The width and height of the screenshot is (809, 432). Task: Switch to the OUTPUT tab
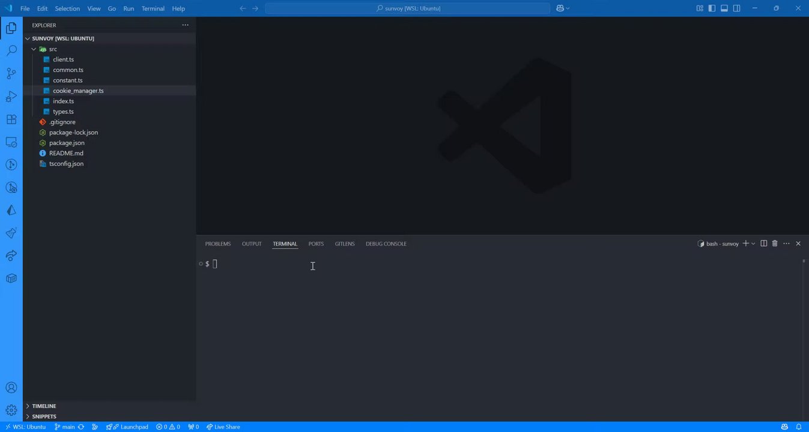(x=252, y=244)
